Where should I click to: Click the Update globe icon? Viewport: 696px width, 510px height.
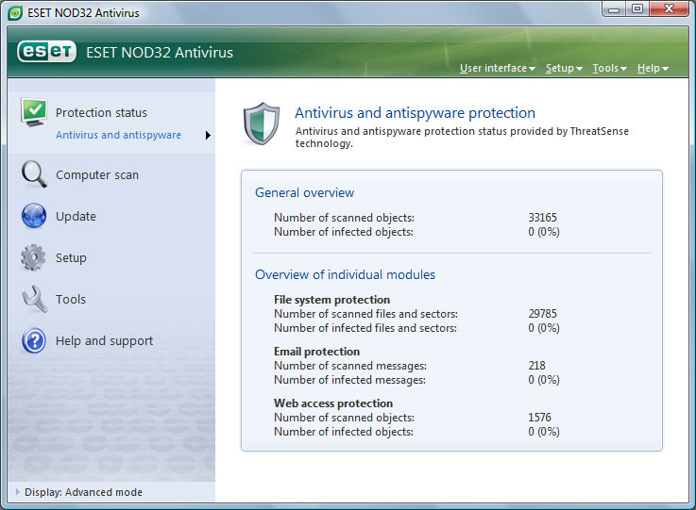click(x=34, y=216)
